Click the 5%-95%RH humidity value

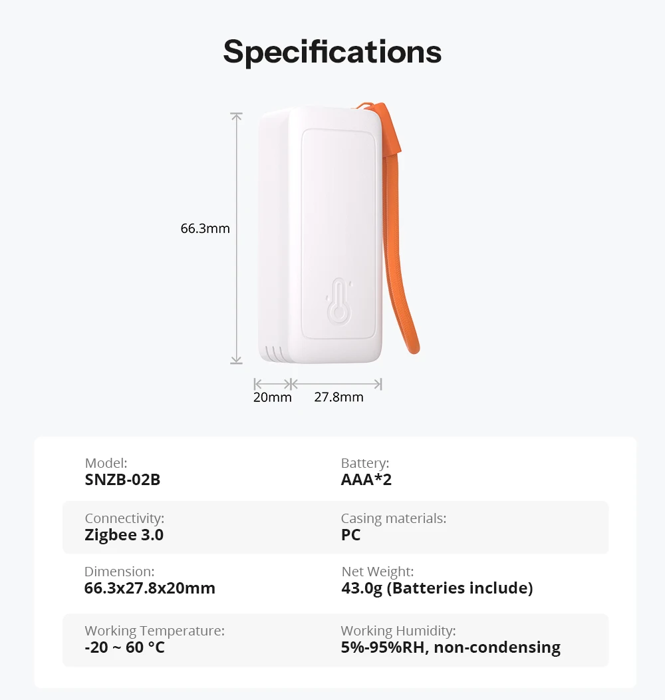coord(450,647)
